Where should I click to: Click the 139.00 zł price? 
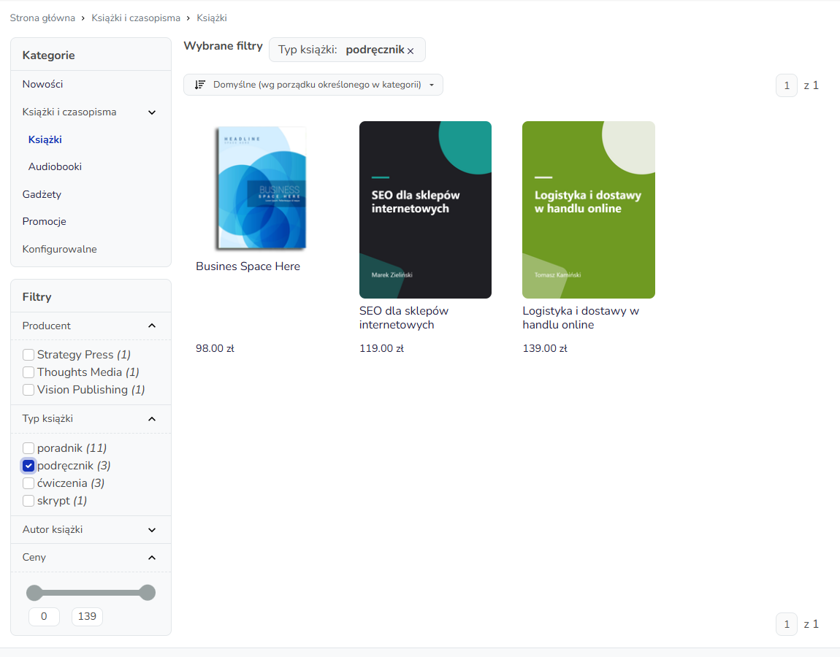(x=545, y=349)
